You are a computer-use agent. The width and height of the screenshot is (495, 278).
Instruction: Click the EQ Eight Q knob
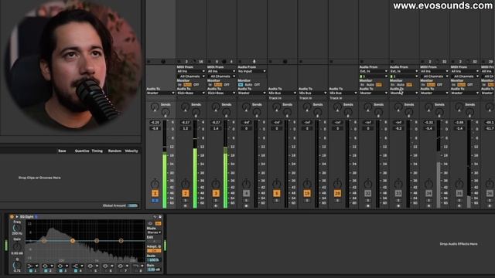(17, 265)
